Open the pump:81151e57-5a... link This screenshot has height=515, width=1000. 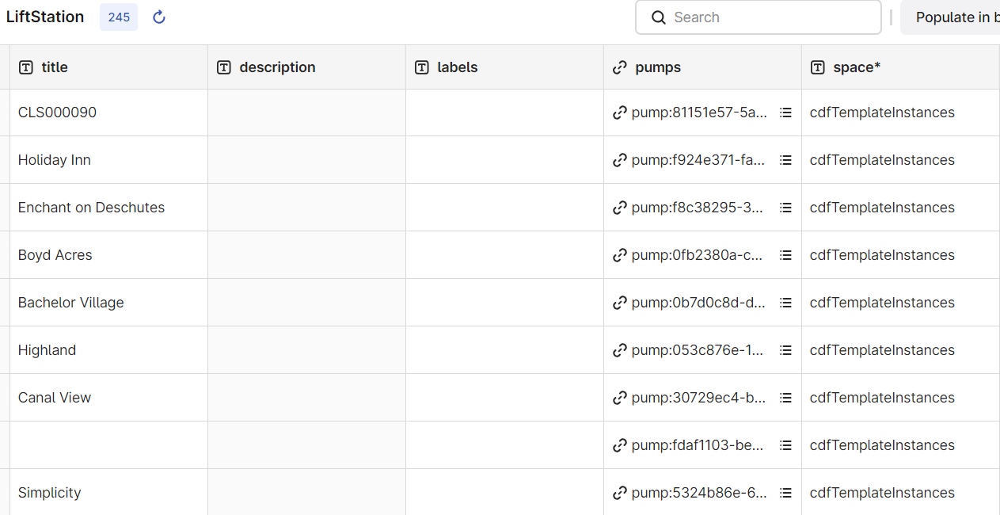pyautogui.click(x=699, y=113)
